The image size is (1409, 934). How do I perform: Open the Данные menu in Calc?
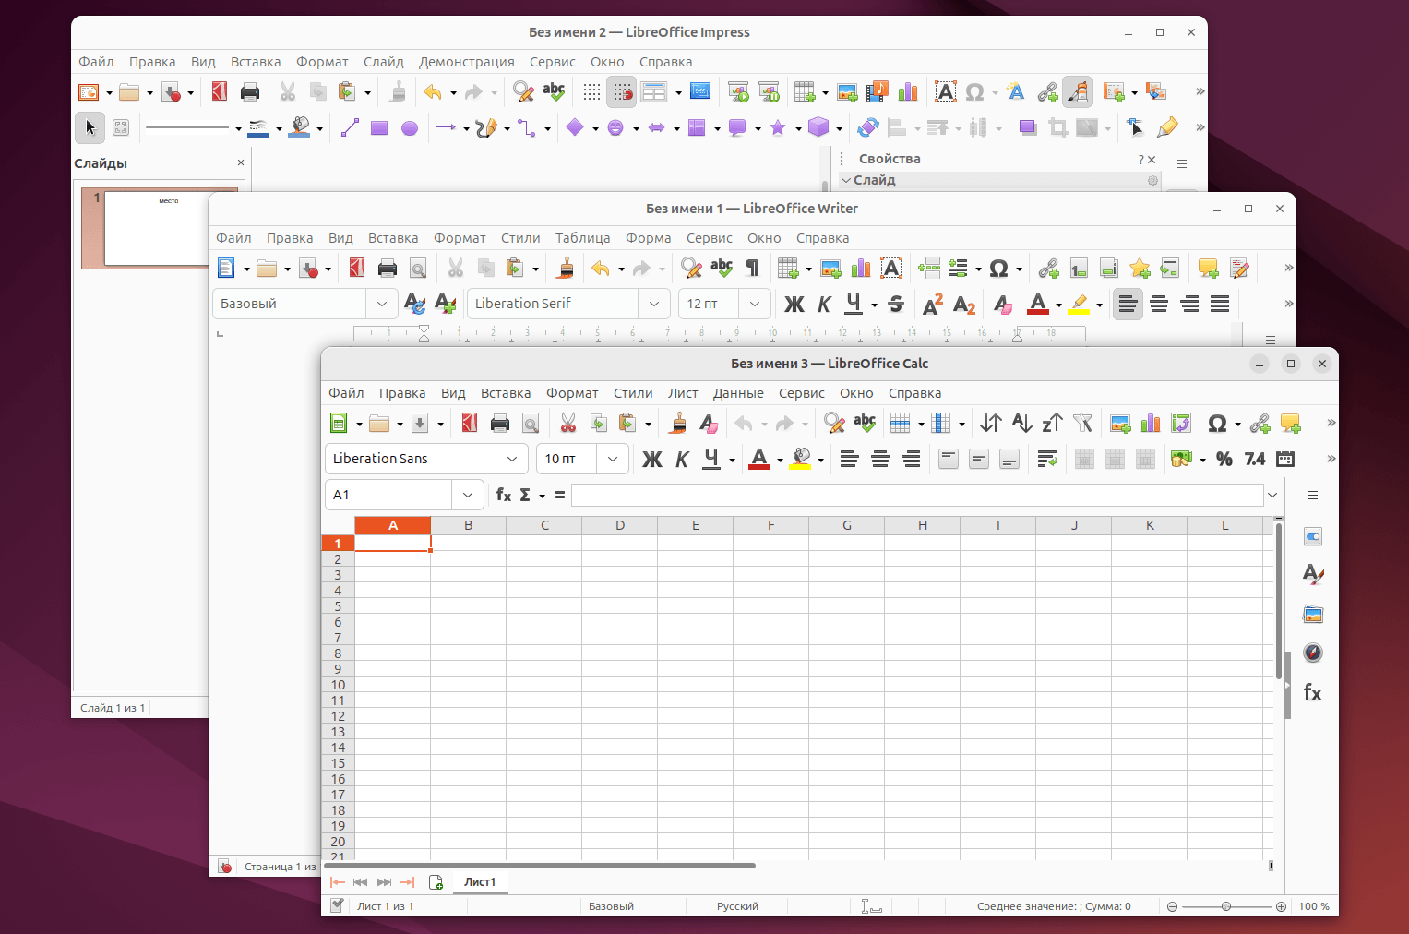(738, 392)
